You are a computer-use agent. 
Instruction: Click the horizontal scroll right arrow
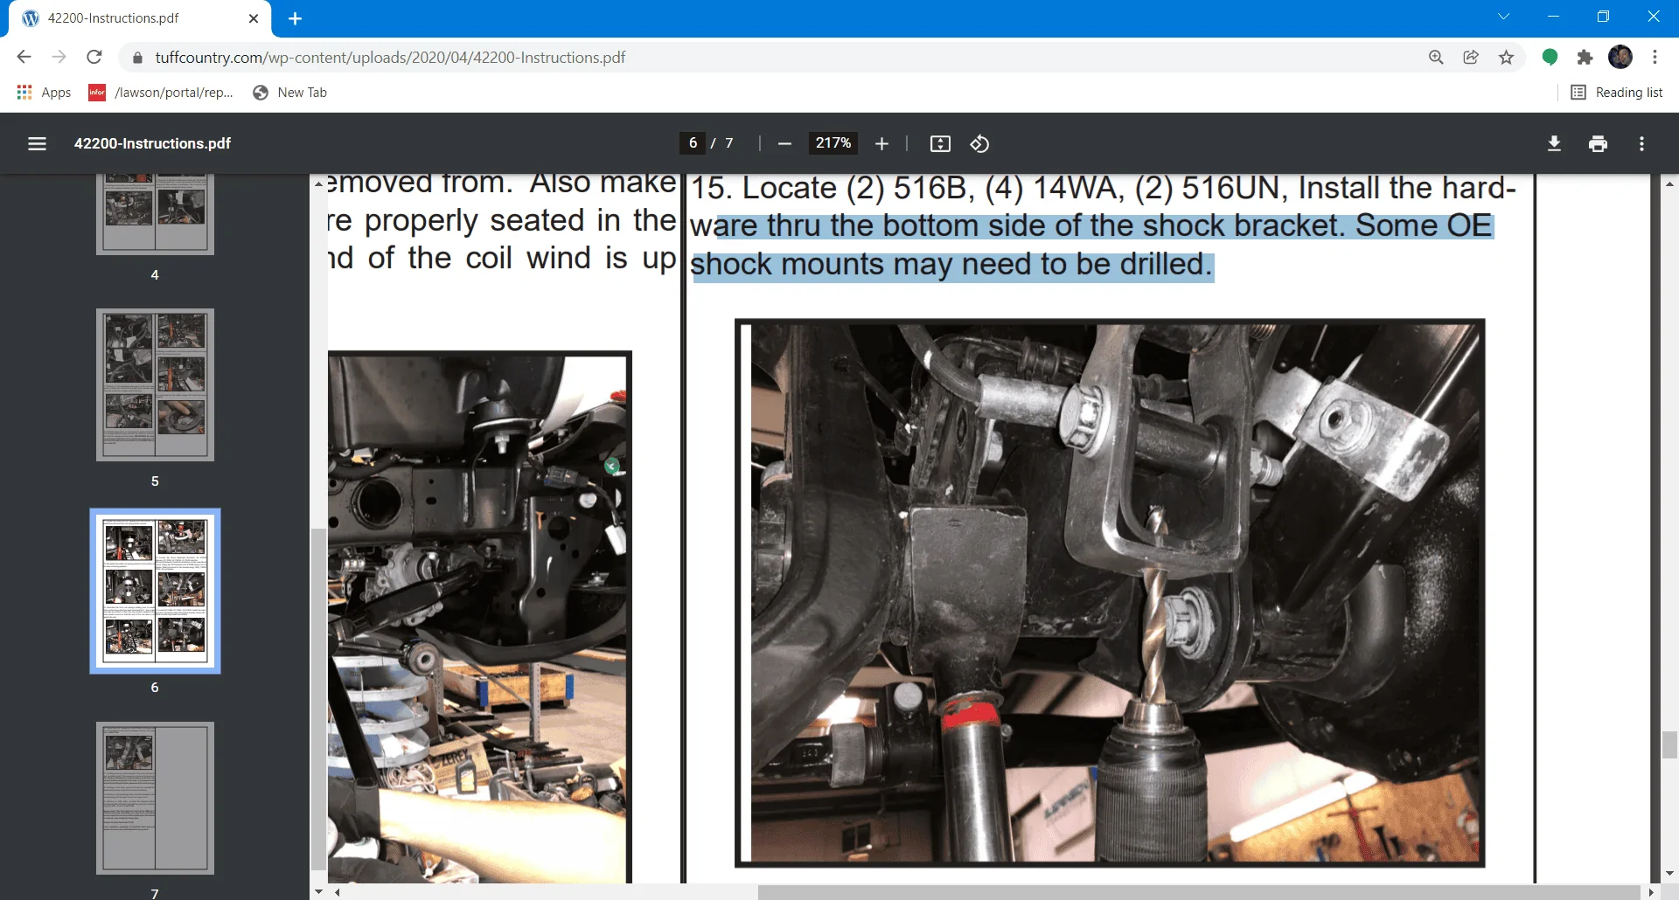pyautogui.click(x=1651, y=892)
